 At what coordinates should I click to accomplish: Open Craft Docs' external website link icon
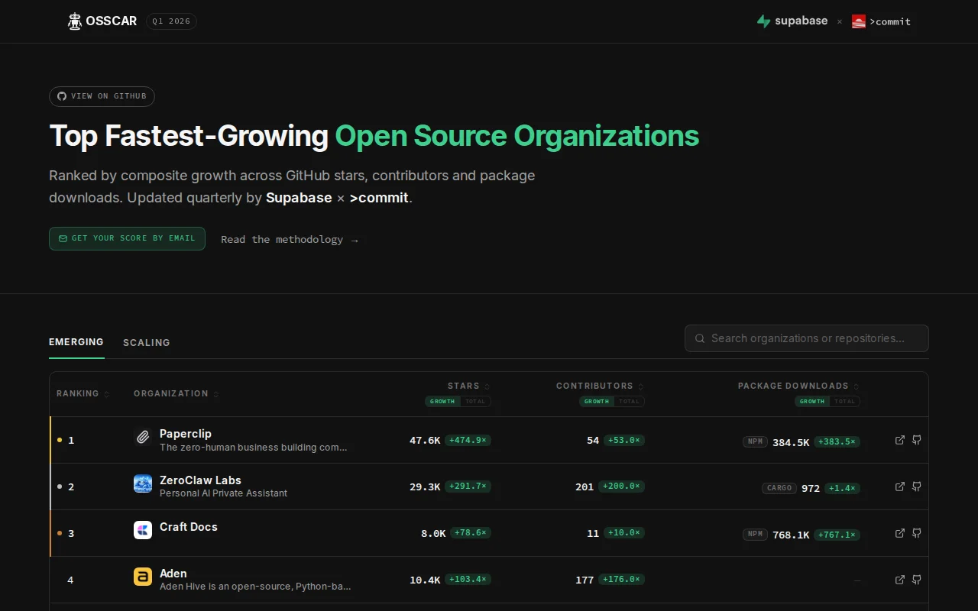[900, 533]
